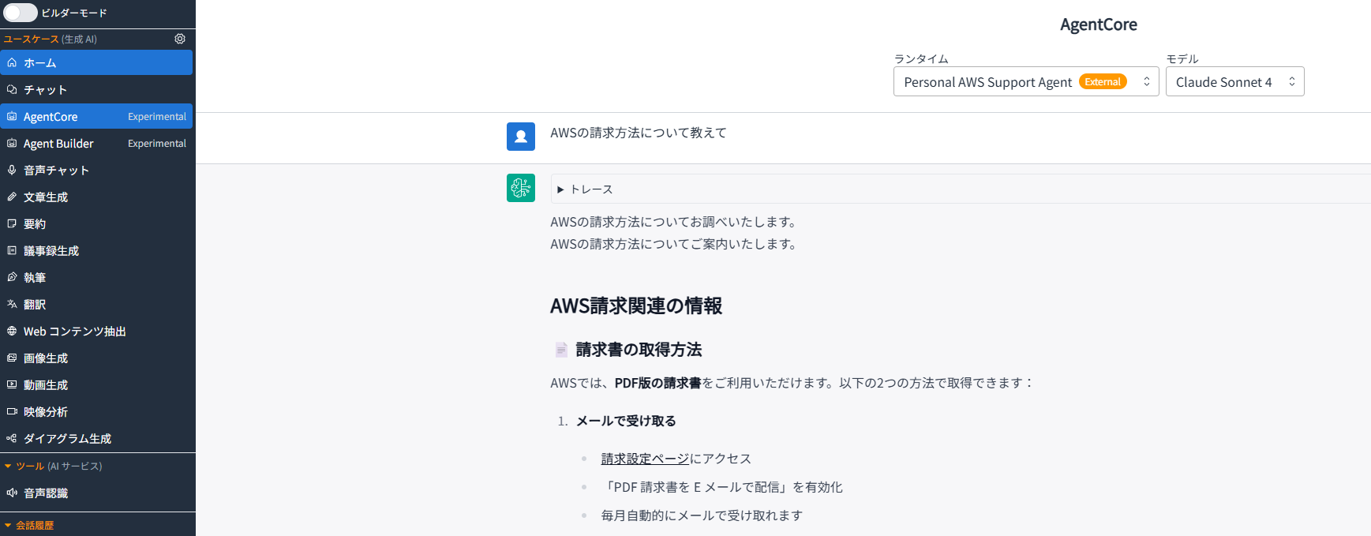Click the green AI assistant avatar
This screenshot has height=536, width=1371.
click(x=521, y=188)
